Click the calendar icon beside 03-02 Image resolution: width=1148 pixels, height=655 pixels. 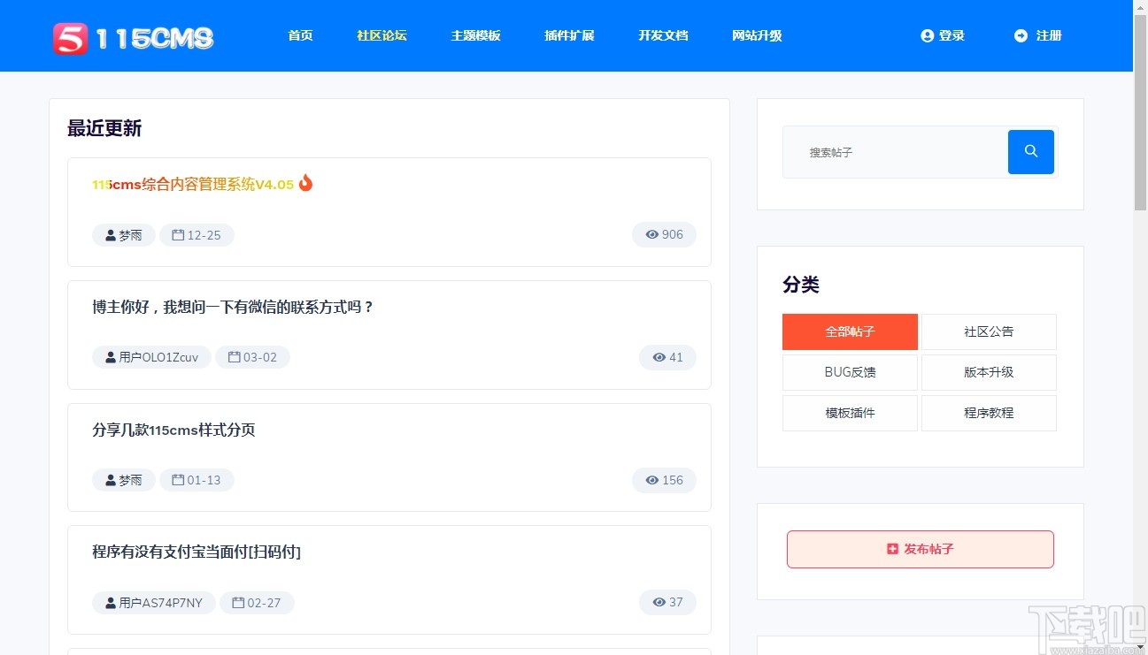coord(235,357)
